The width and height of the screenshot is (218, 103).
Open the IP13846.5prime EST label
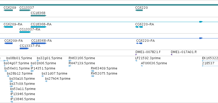[23, 99]
